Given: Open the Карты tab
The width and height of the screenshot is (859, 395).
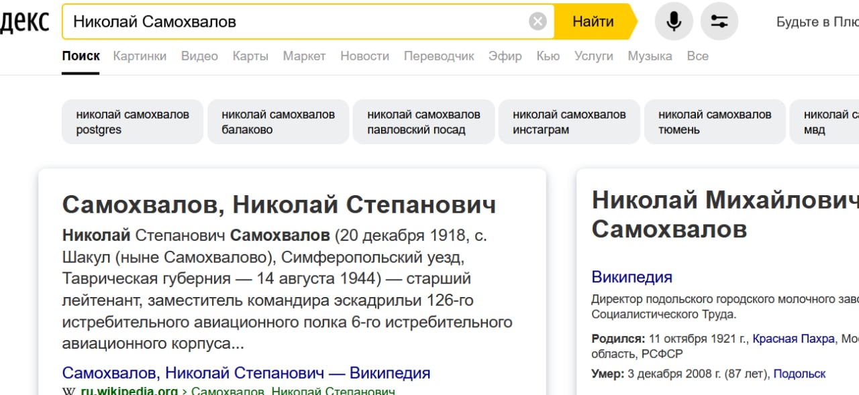Looking at the screenshot, I should pos(250,56).
